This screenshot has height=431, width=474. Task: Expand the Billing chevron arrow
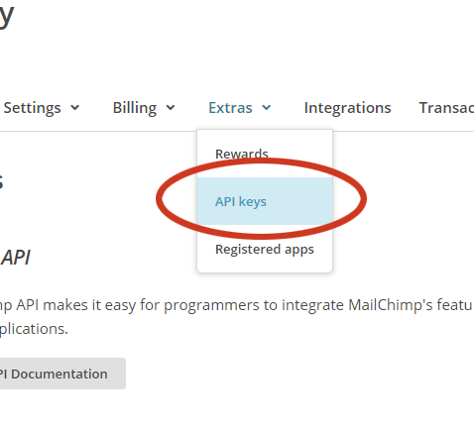click(171, 108)
